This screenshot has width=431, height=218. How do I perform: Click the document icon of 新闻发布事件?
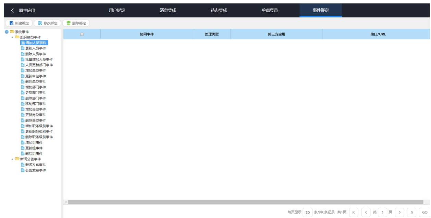coord(23,165)
